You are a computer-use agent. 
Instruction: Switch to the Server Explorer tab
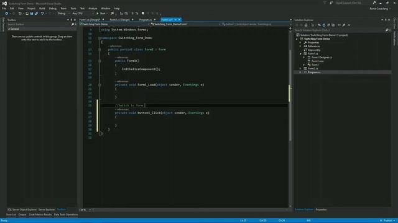click(47, 209)
